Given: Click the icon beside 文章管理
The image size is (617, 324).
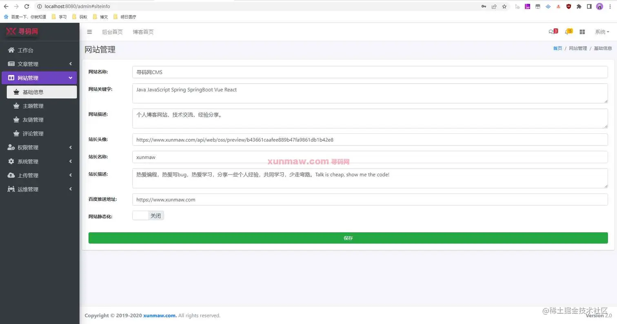Looking at the screenshot, I should 11,64.
